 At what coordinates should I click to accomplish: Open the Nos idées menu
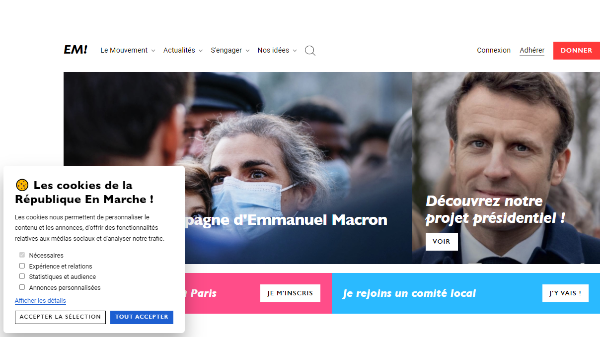pyautogui.click(x=277, y=50)
